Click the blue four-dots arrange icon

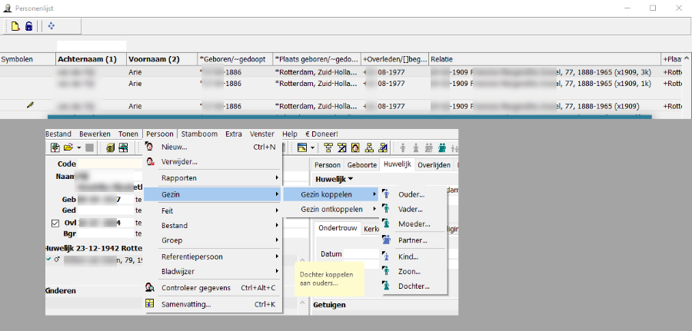[52, 26]
